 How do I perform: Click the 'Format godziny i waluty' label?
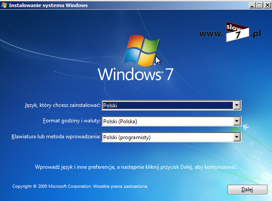72,121
